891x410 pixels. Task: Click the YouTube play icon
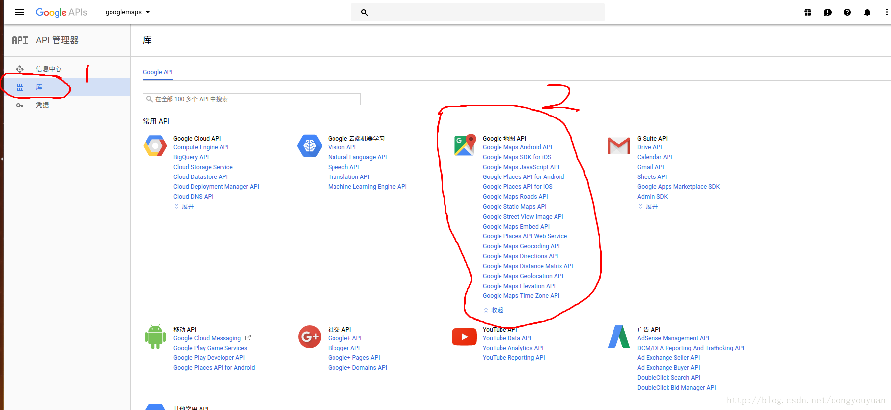point(464,337)
